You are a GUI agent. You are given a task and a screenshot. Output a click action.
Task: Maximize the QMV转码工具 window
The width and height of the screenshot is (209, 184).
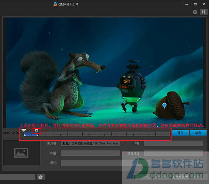[195, 4]
